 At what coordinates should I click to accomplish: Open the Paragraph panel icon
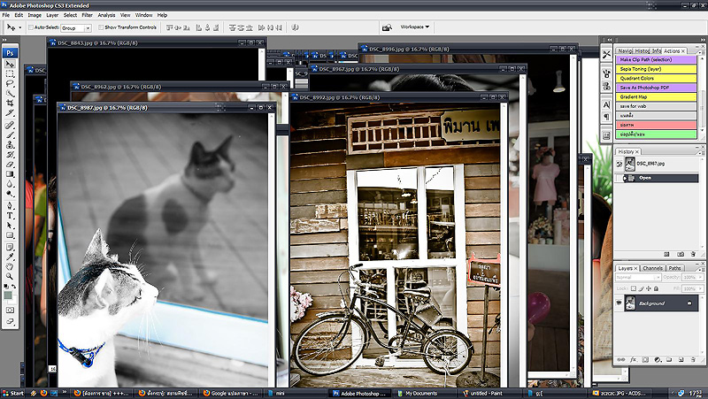[606, 117]
